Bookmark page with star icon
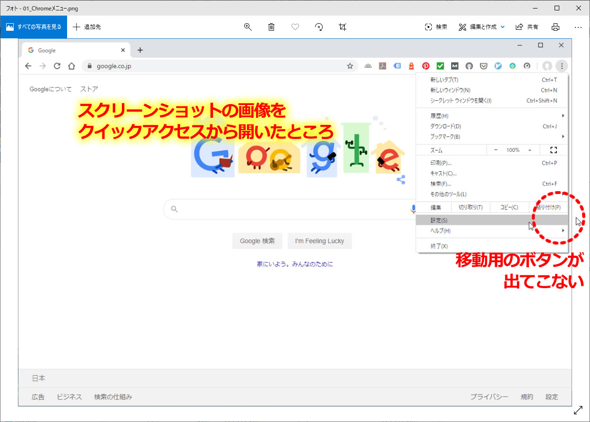 pyautogui.click(x=350, y=66)
